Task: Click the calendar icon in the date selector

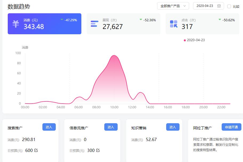Action: pyautogui.click(x=220, y=6)
